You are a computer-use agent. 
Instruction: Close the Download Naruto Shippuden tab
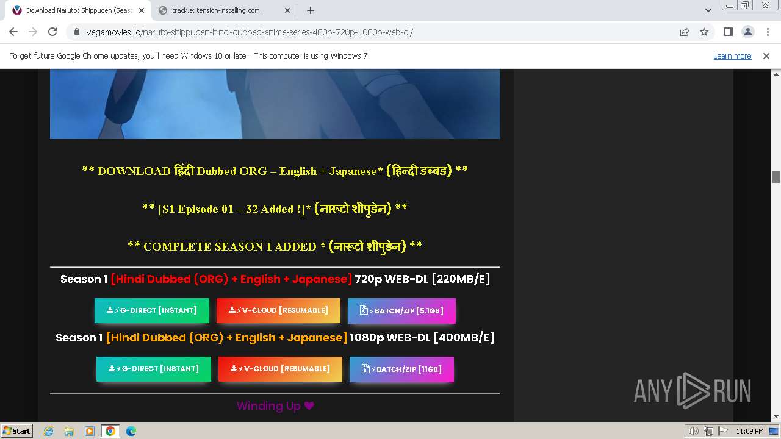pyautogui.click(x=142, y=10)
